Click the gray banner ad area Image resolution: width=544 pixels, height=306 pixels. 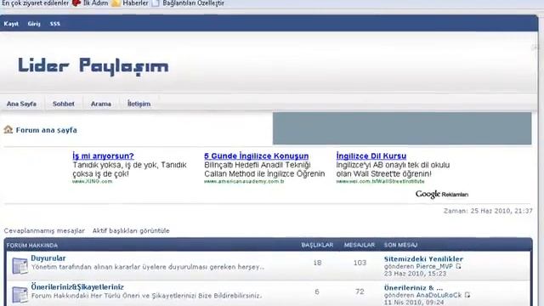tap(402, 128)
